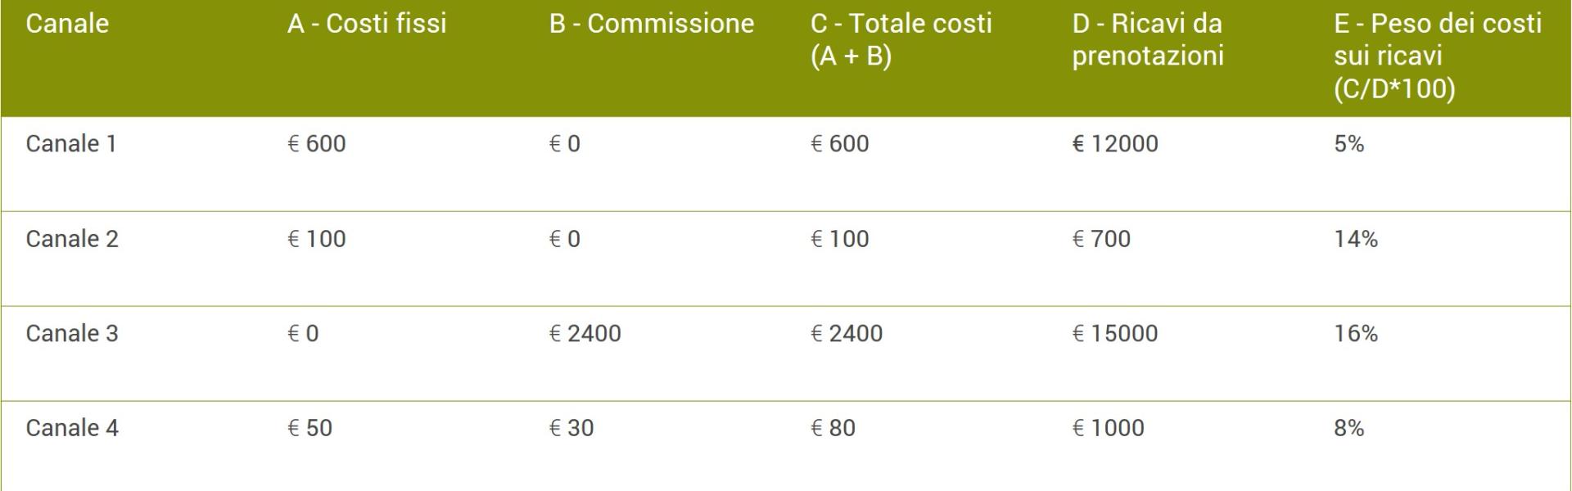Click the € 15000 revenue cell
The height and width of the screenshot is (491, 1572).
pyautogui.click(x=1115, y=334)
